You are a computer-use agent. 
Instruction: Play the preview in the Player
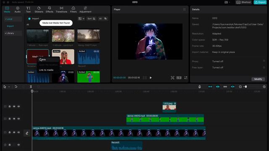(x=150, y=78)
